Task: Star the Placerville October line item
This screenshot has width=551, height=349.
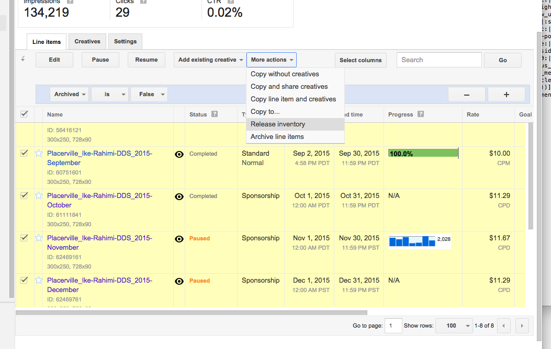Action: 38,196
